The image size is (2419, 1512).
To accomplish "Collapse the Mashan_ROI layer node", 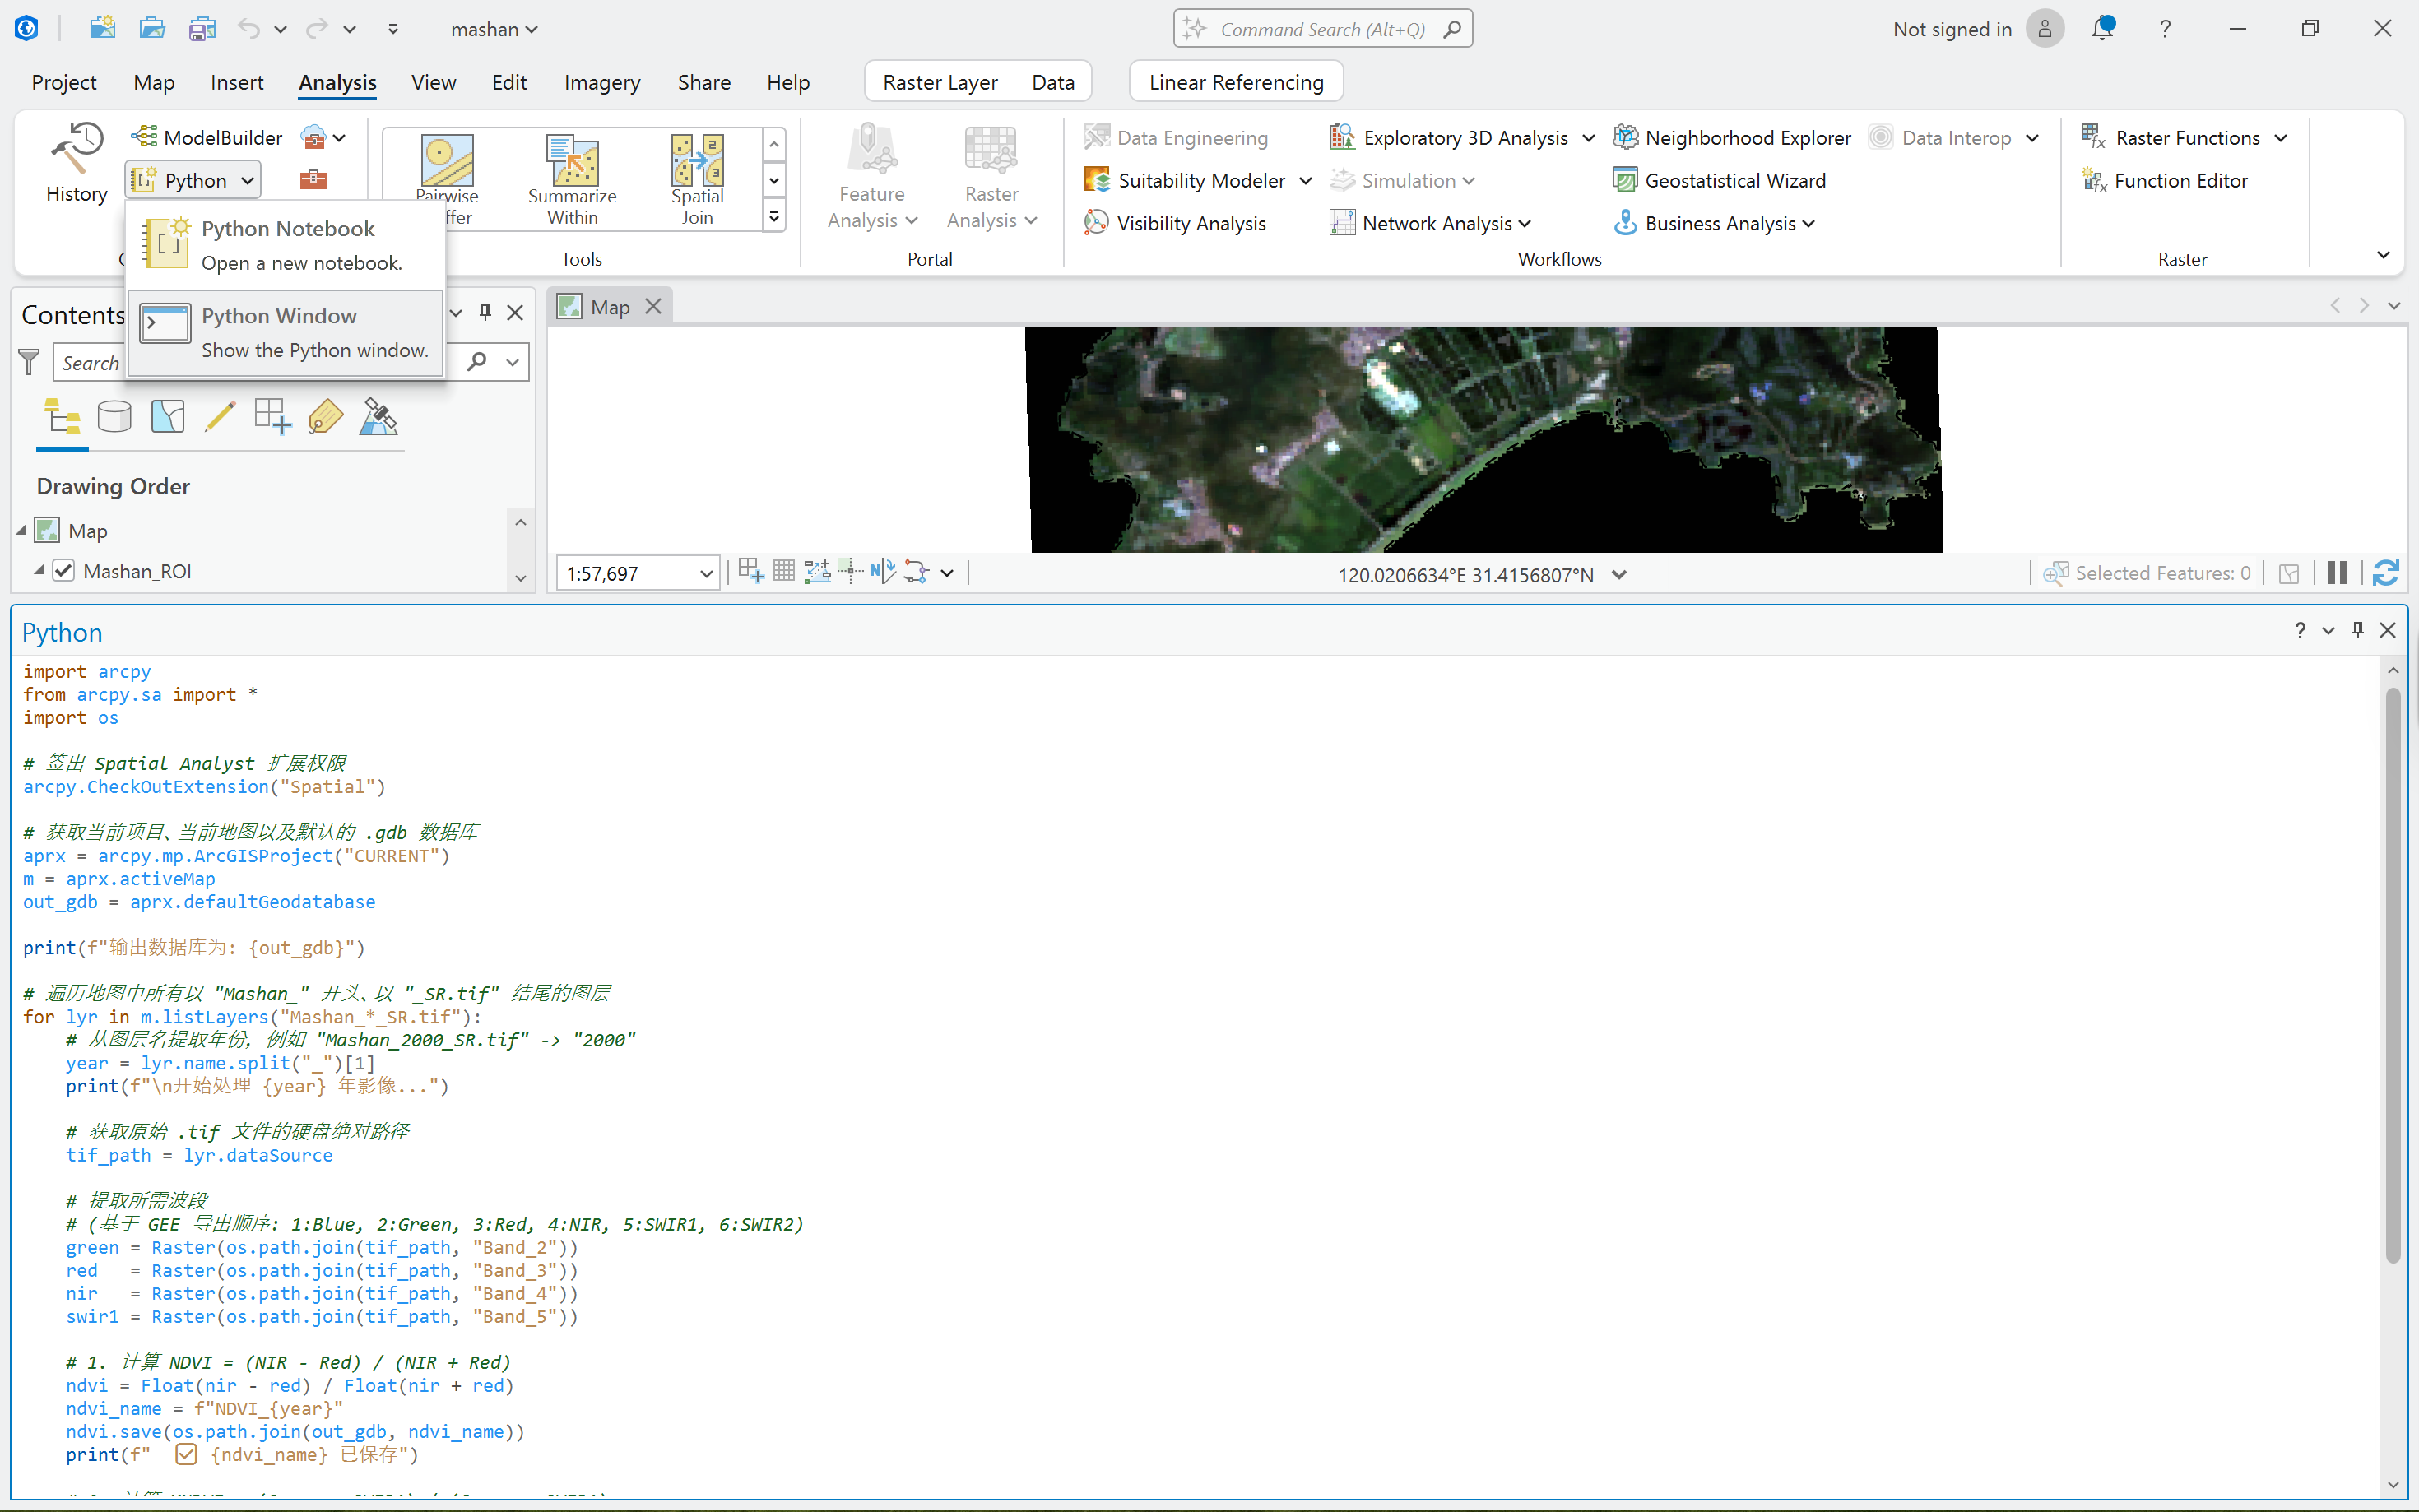I will tap(39, 570).
